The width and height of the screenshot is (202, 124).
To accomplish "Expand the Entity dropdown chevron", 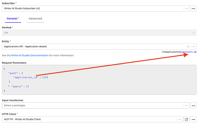I will click(x=194, y=47).
